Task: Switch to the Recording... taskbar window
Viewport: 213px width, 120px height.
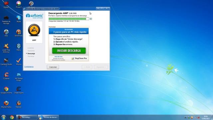Action: pos(27,117)
